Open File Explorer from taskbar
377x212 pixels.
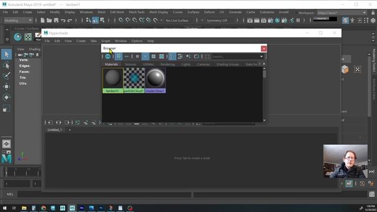click(24, 208)
